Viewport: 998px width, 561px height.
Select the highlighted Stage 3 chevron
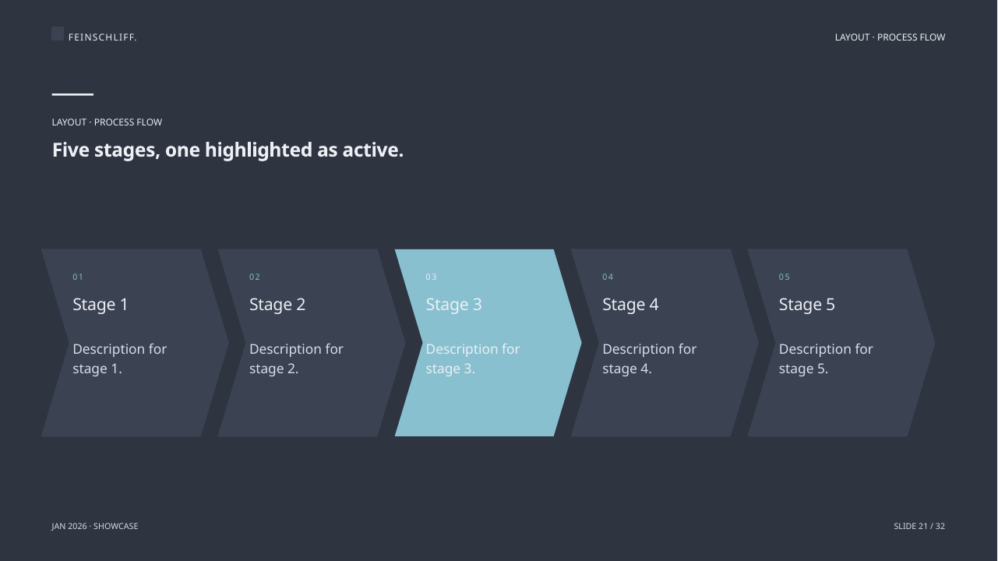488,343
